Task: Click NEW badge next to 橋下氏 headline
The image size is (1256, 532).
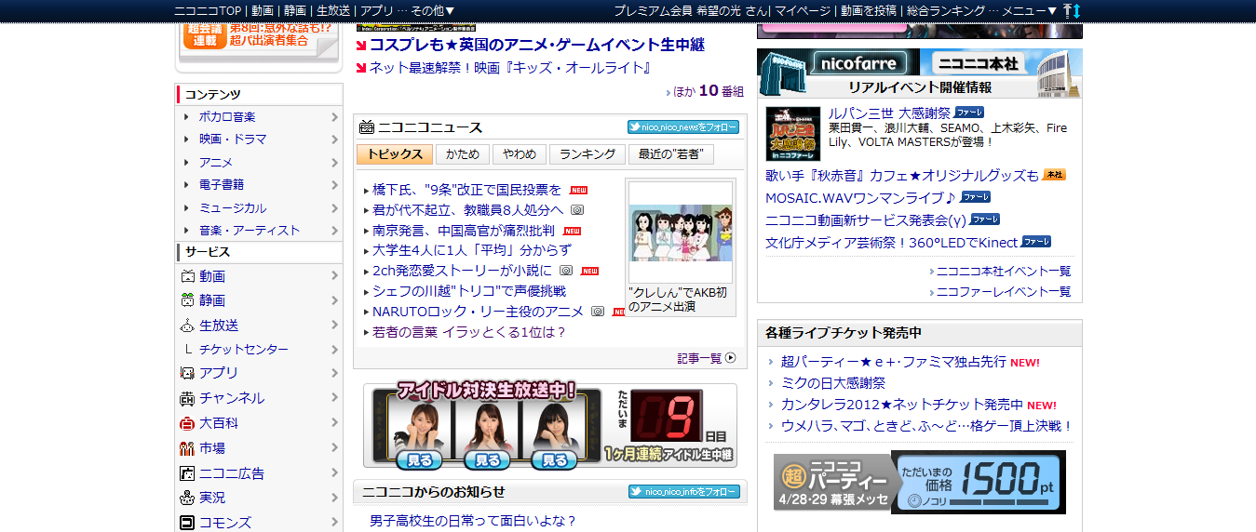Action: 578,190
